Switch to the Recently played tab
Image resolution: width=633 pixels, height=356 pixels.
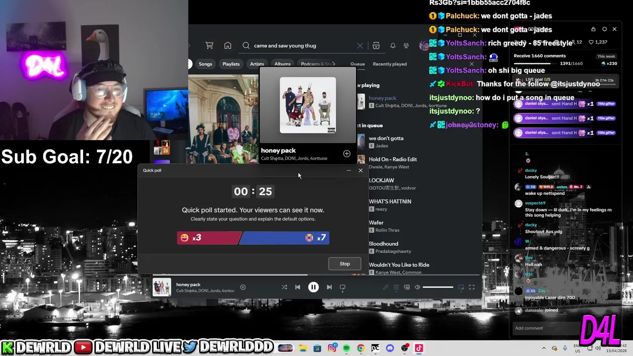click(x=390, y=64)
